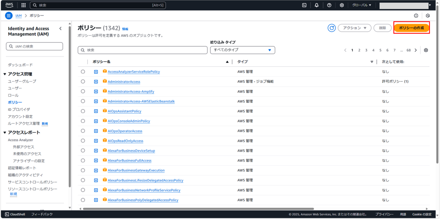Screen dimensions: 440x219
Task: Open the AdministratorAccess-Amplify policy link
Action: [x=131, y=91]
